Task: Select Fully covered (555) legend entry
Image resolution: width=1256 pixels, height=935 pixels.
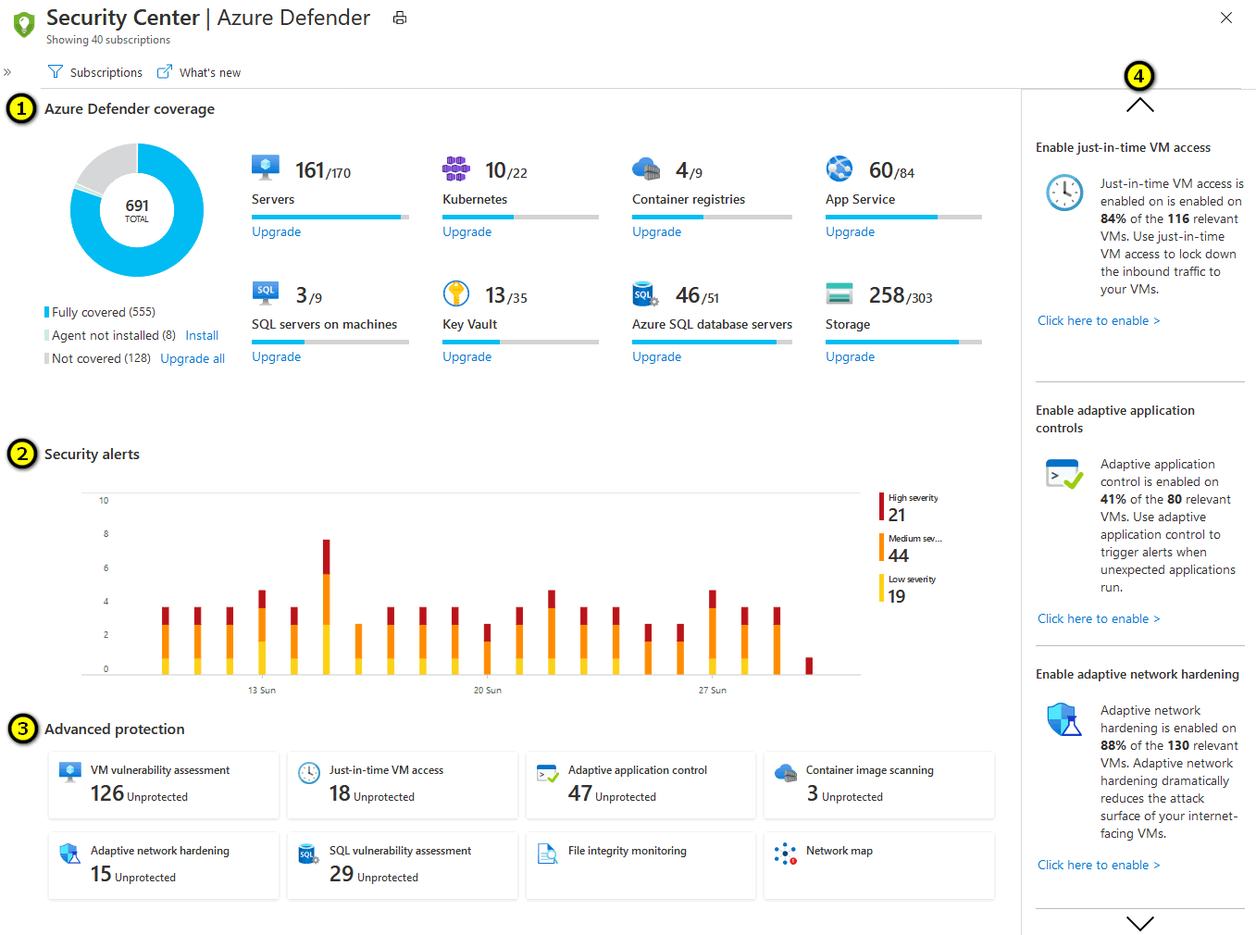Action: coord(100,312)
